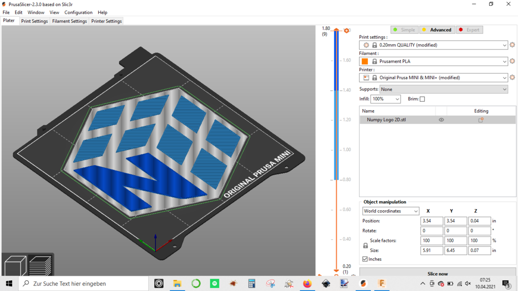The height and width of the screenshot is (291, 518).
Task: Enable the Brim checkbox
Action: point(422,99)
